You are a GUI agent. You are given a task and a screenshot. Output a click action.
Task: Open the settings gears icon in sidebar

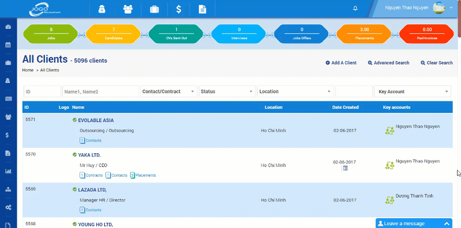click(8, 207)
